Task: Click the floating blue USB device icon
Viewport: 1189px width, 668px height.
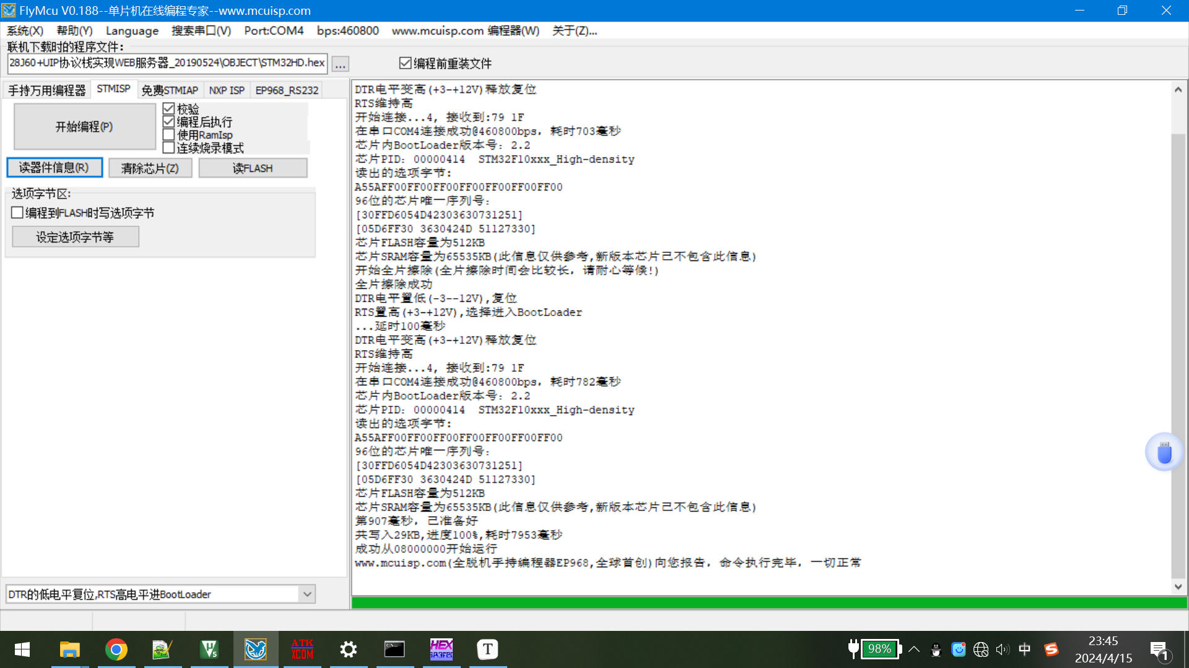Action: 1164,453
